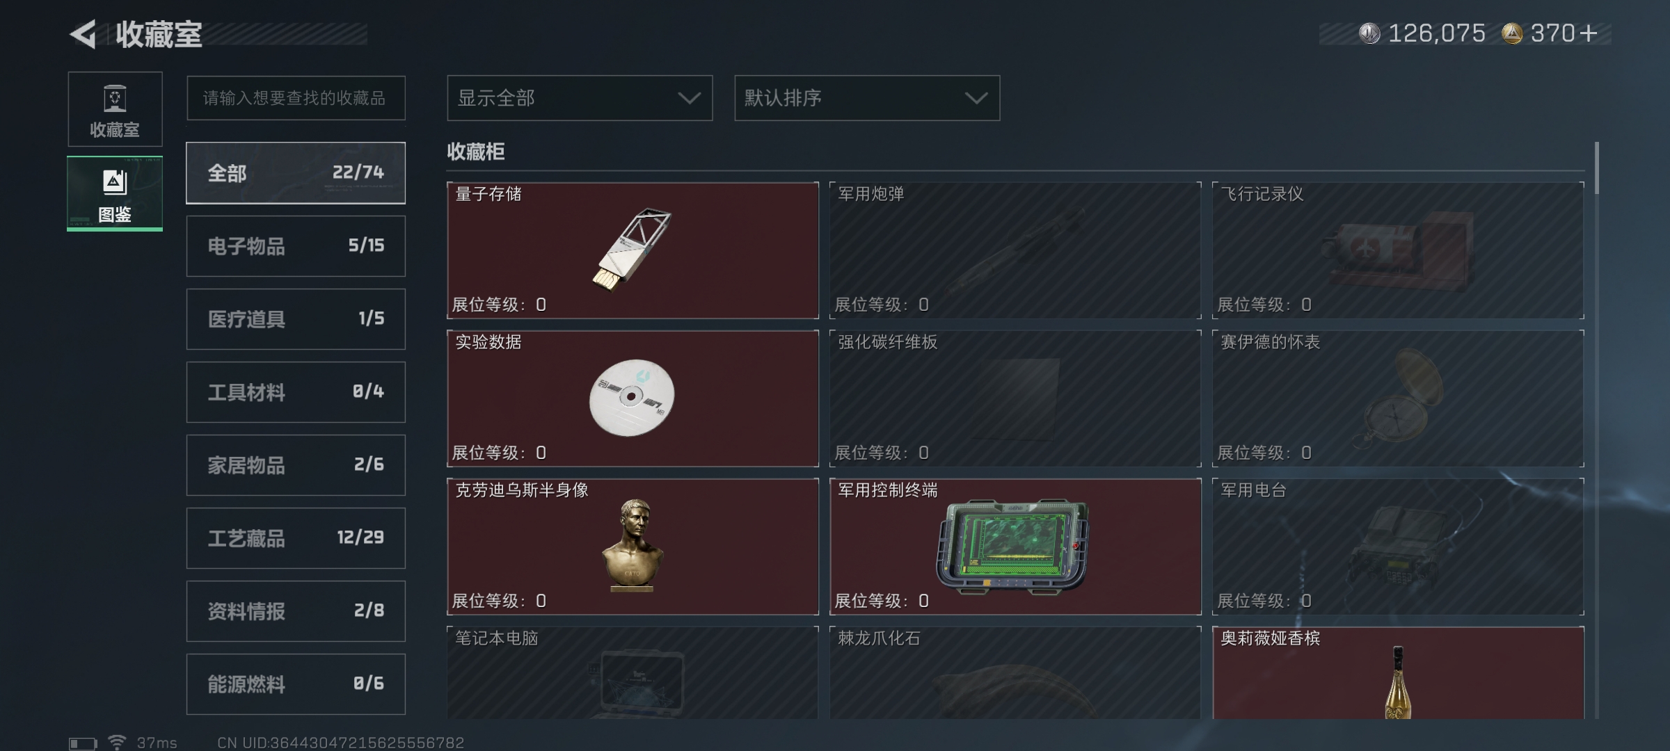
Task: Expand the 显示全部 filter dropdown
Action: coord(580,98)
